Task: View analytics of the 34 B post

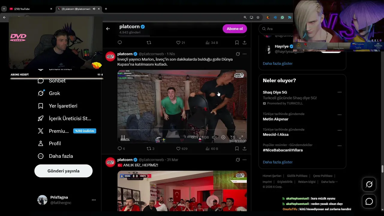Action: [211, 43]
